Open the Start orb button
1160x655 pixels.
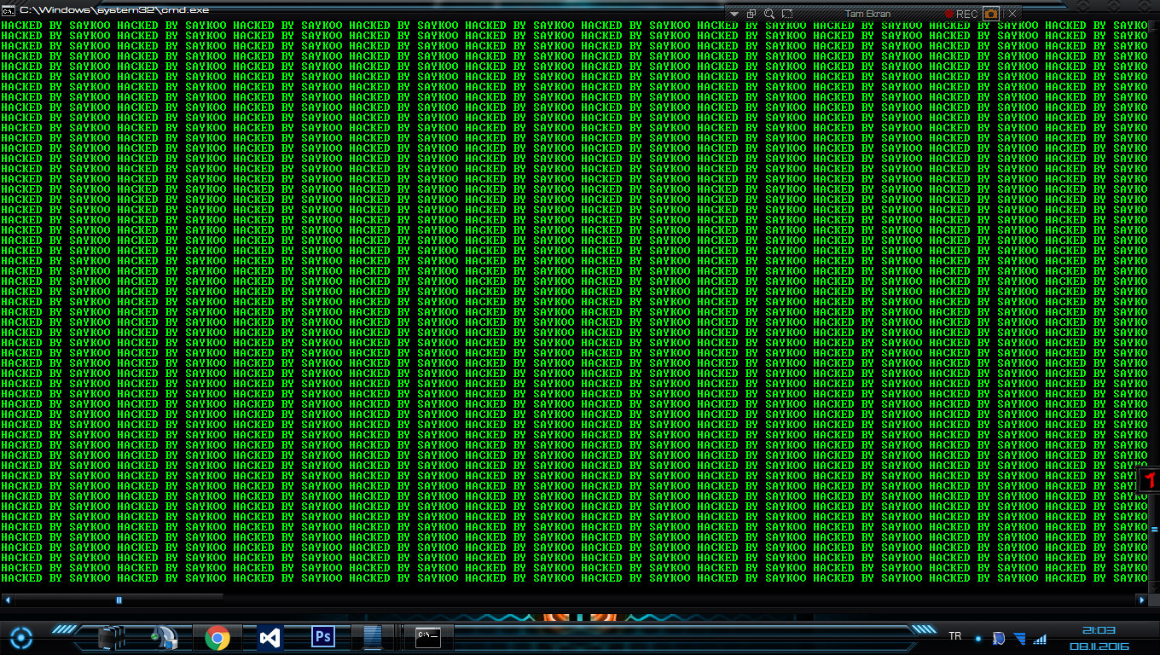tap(22, 637)
